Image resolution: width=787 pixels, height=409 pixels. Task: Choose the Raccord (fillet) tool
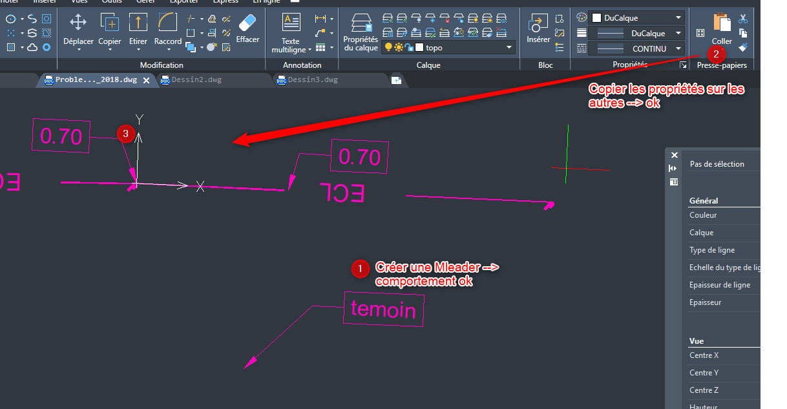click(168, 29)
